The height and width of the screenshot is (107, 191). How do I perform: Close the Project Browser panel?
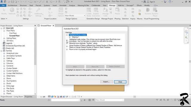[35, 26]
